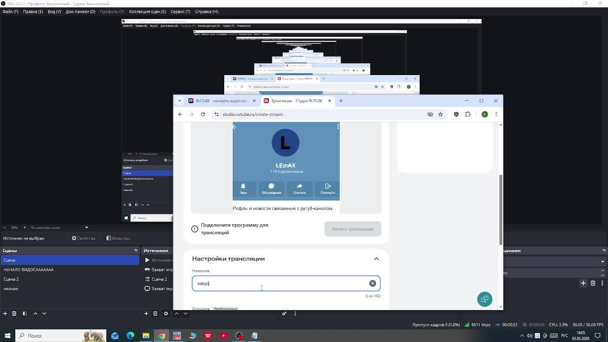
Task: Open the Windows Start menu
Action: [x=7, y=336]
